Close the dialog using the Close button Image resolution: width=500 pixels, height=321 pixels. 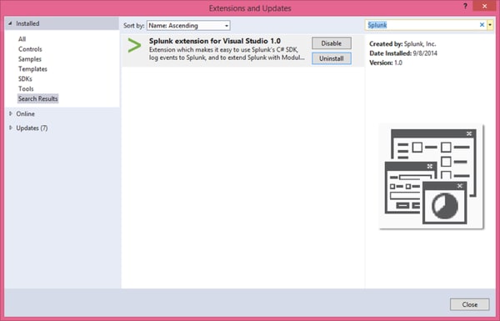[469, 304]
